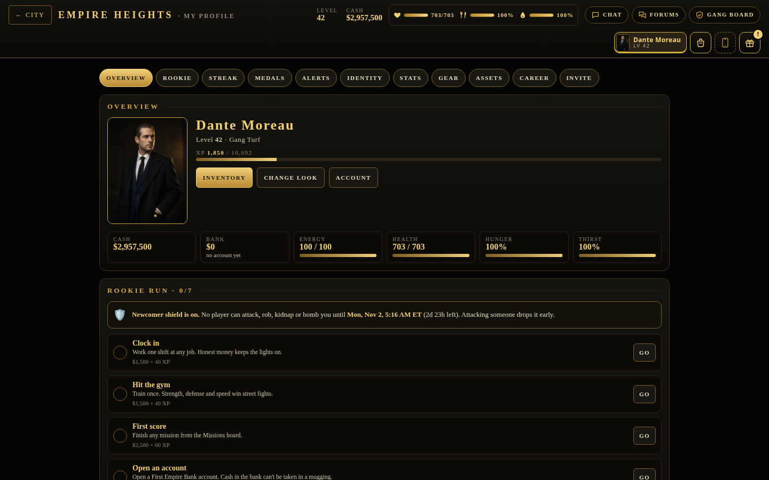Viewport: 769px width, 480px height.
Task: Go back to City
Action: 30,15
